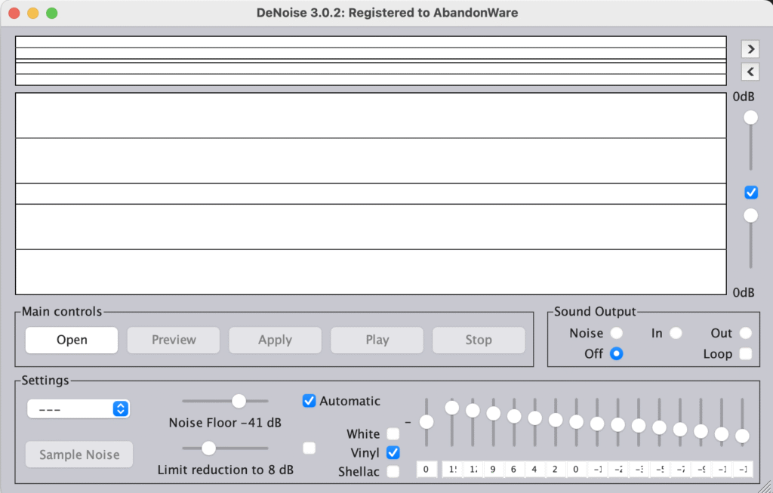Choose the Off sound output radio button

[616, 354]
